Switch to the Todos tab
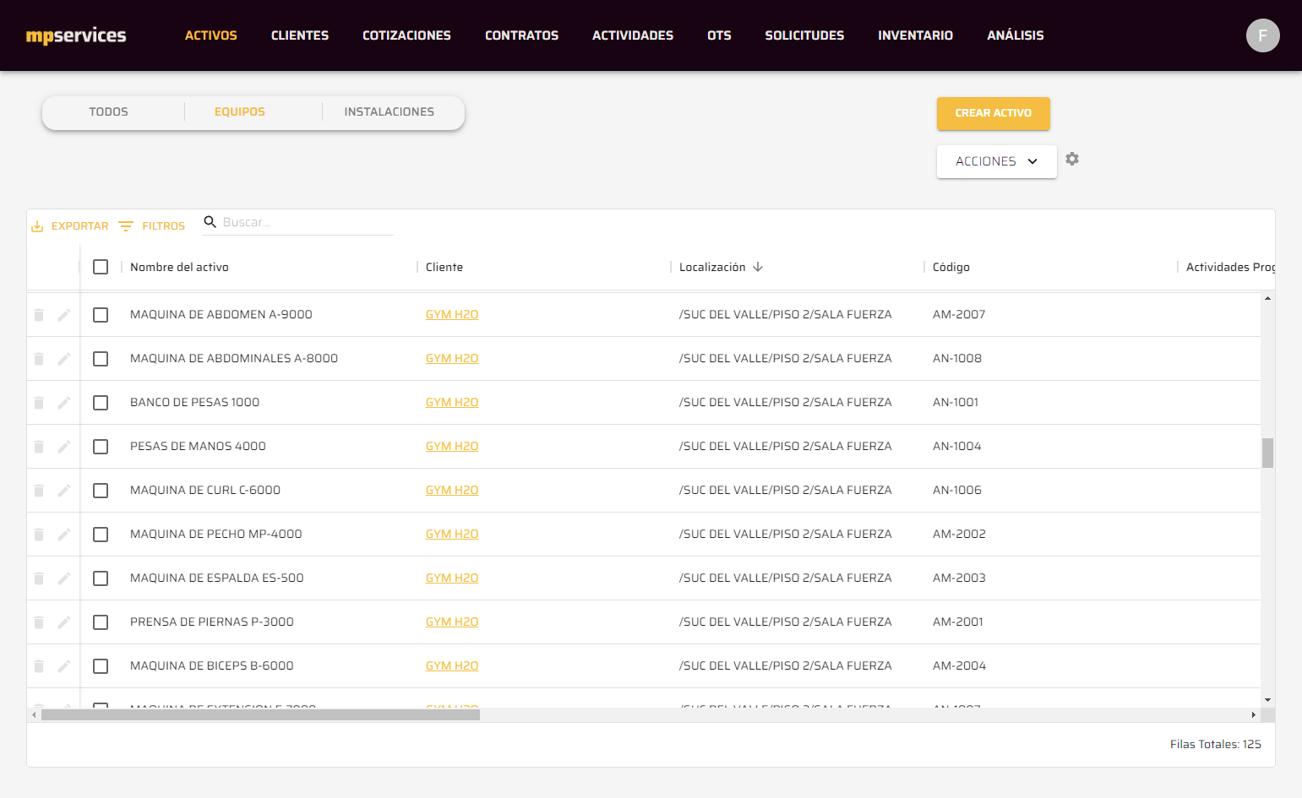Viewport: 1302px width, 798px height. (x=109, y=111)
